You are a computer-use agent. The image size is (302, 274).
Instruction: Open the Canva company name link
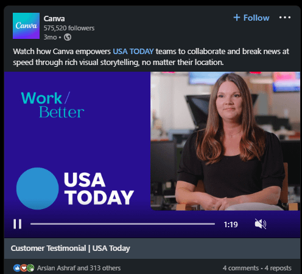pos(54,19)
